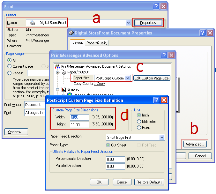Click the Properties button in Print dialog
Image resolution: width=216 pixels, height=194 pixels.
[148, 23]
